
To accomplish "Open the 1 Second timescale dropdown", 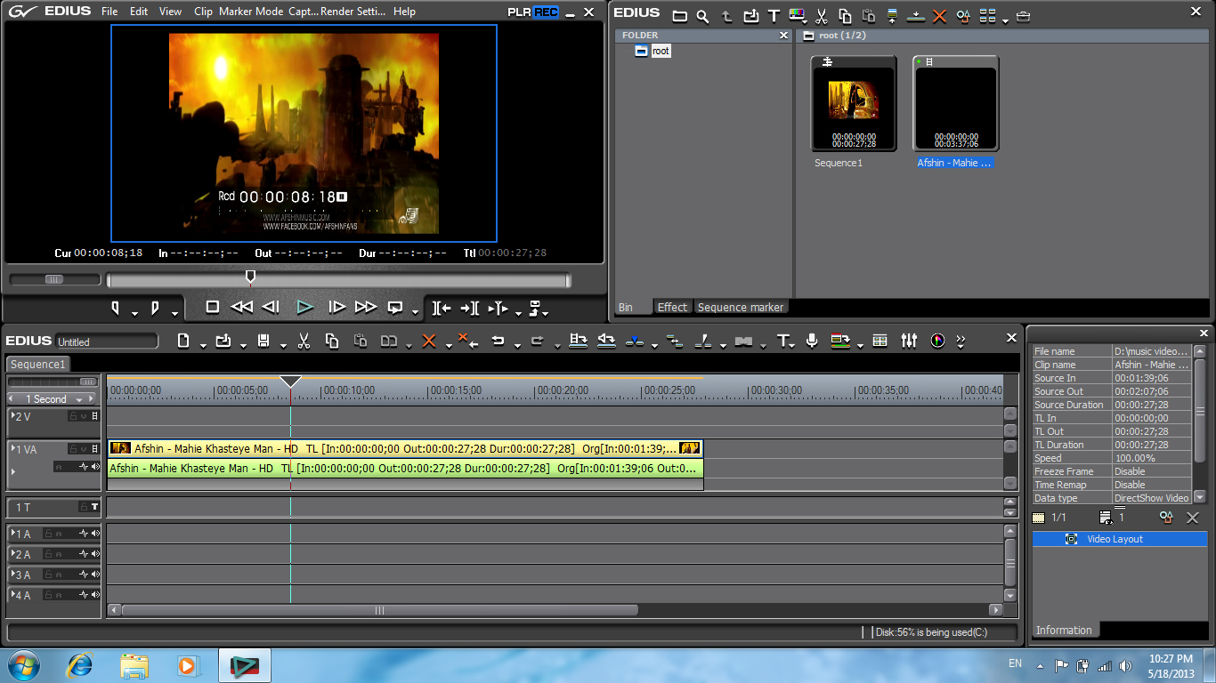I will tap(79, 399).
